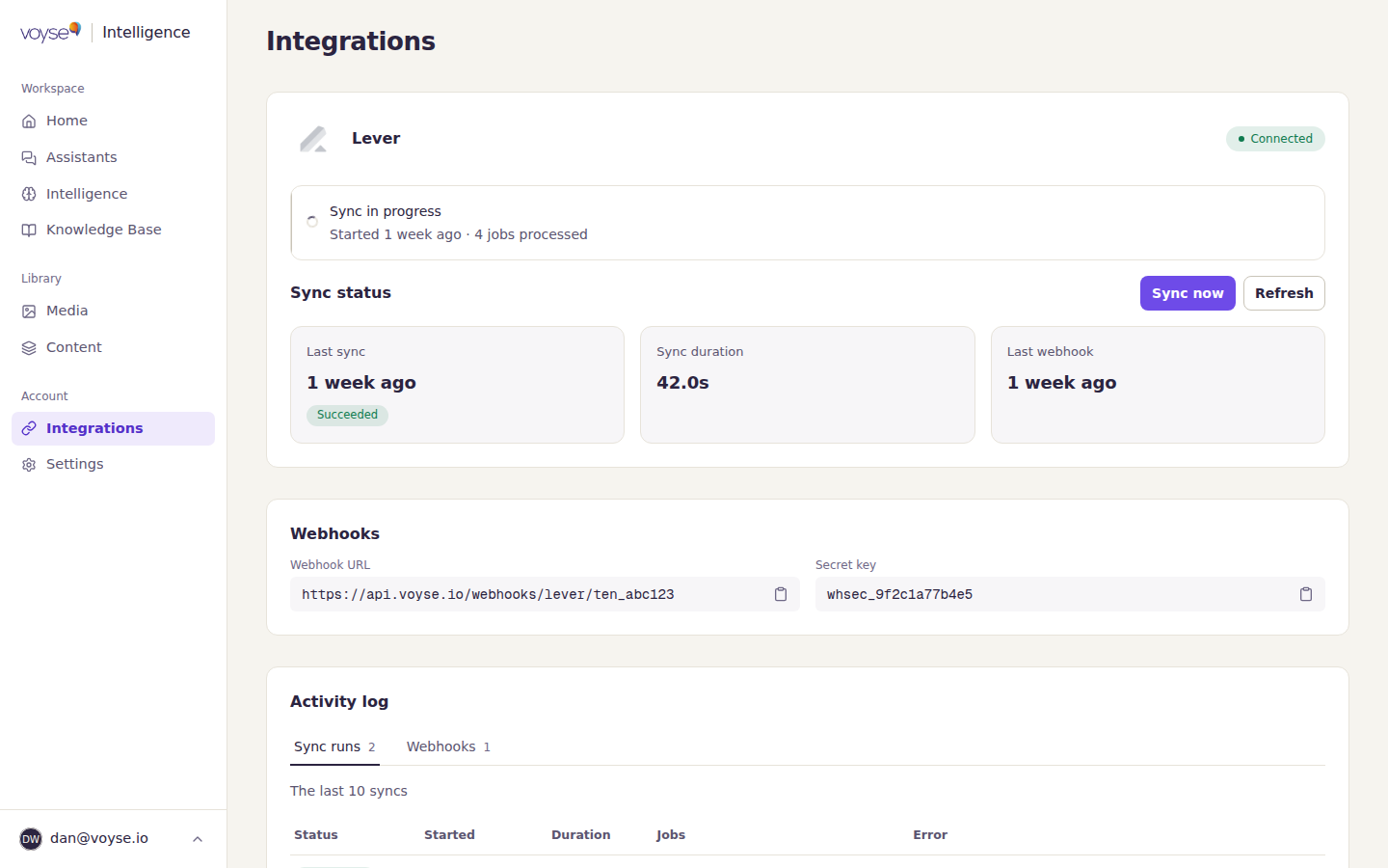Screen dimensions: 1388x868
Task: Click the Lever logo icon
Action: point(313,139)
